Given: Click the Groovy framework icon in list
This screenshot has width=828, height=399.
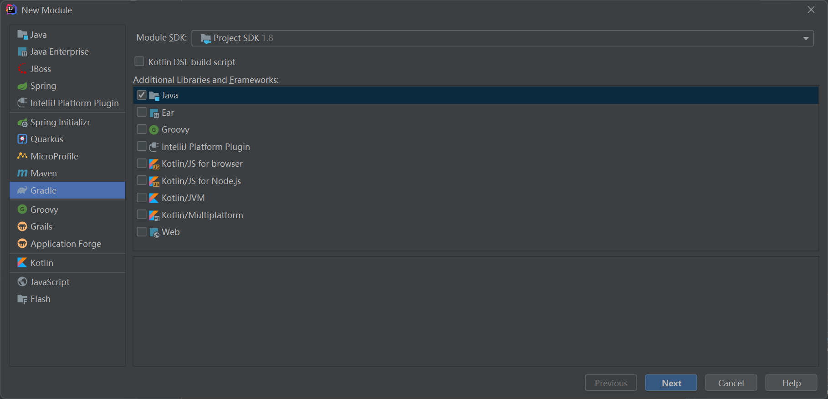Looking at the screenshot, I should point(154,130).
